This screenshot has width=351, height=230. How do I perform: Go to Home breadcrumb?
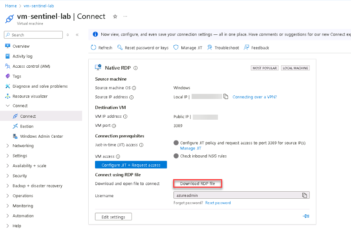[11, 6]
